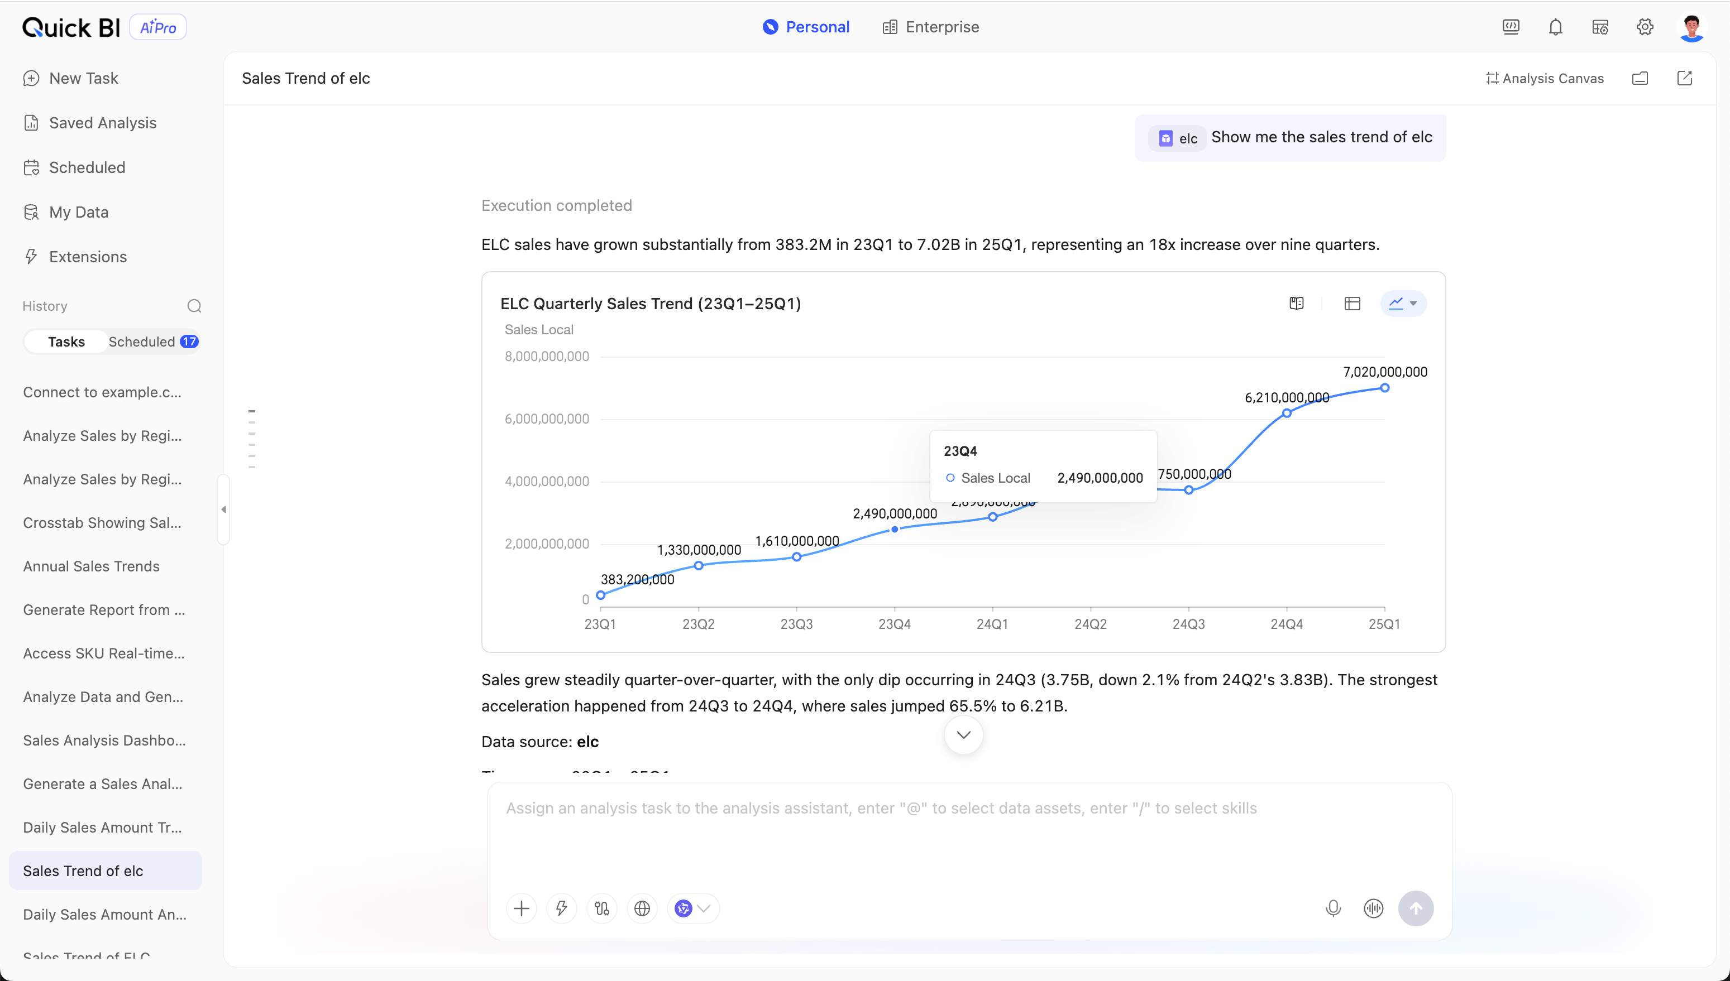Click the 23Q2 data point on chart

(x=699, y=565)
